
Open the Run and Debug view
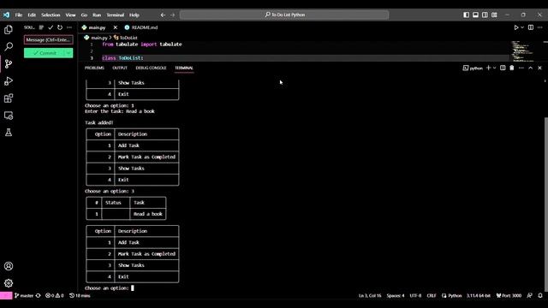(x=9, y=81)
